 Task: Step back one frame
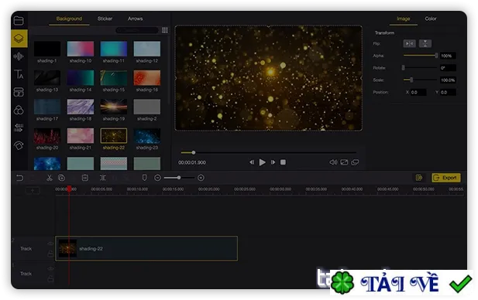point(252,162)
